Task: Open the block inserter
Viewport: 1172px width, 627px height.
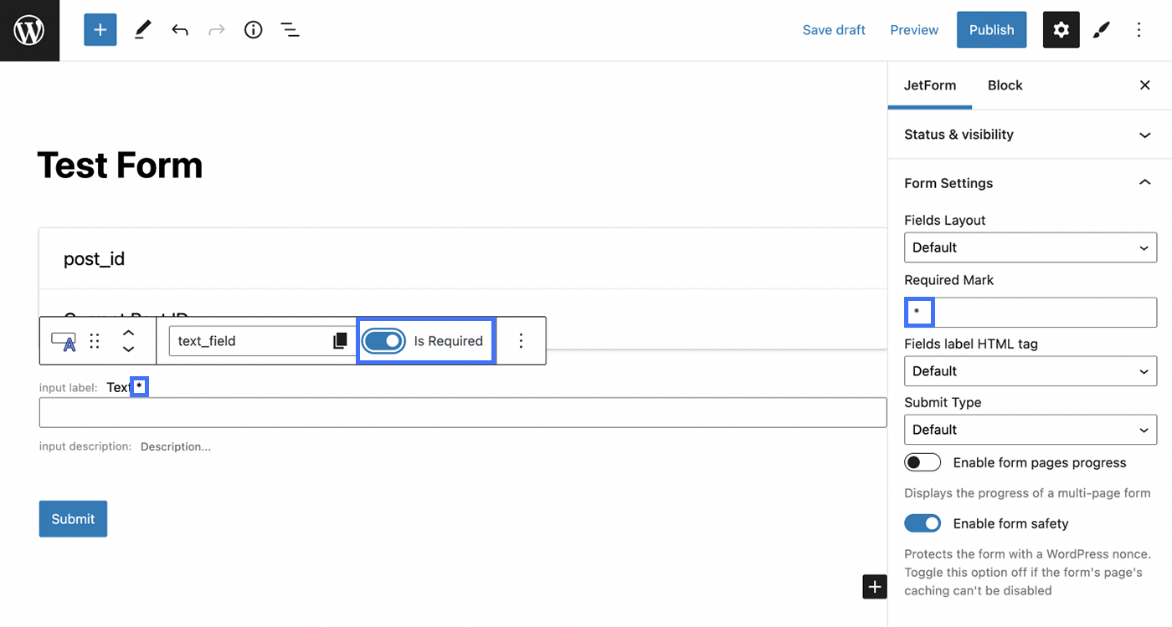Action: click(x=100, y=29)
